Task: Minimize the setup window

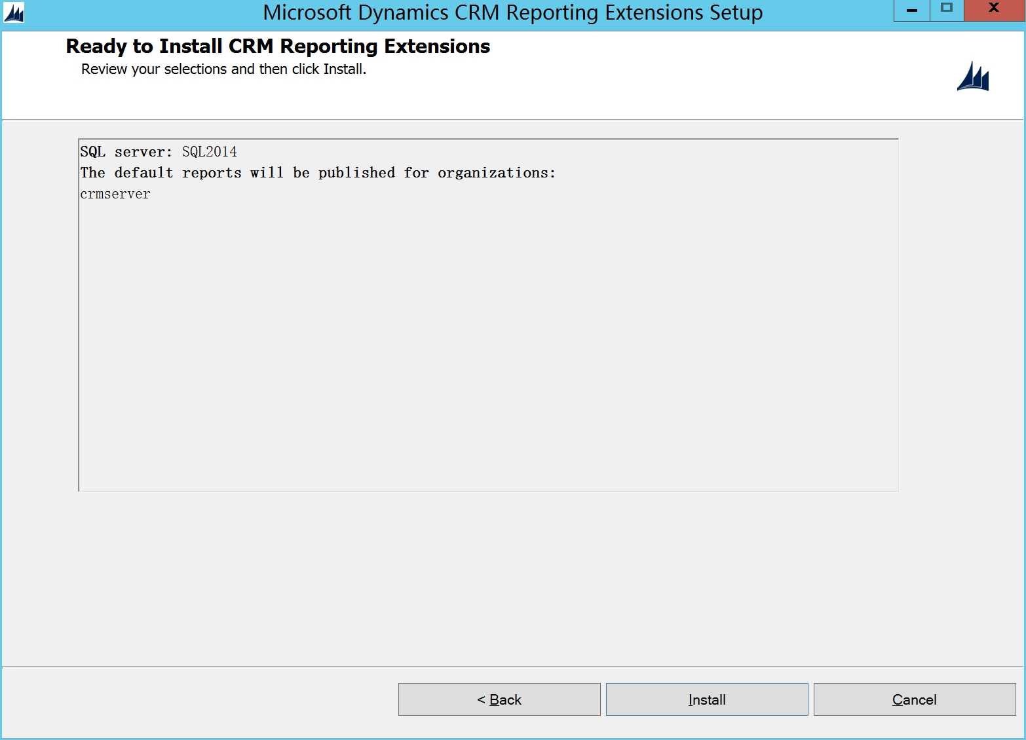Action: pyautogui.click(x=911, y=10)
